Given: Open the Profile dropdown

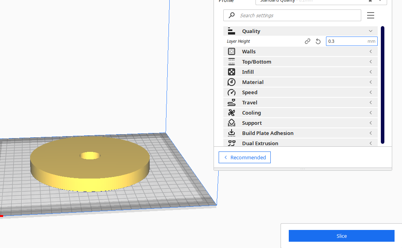Looking at the screenshot, I should pos(321,2).
